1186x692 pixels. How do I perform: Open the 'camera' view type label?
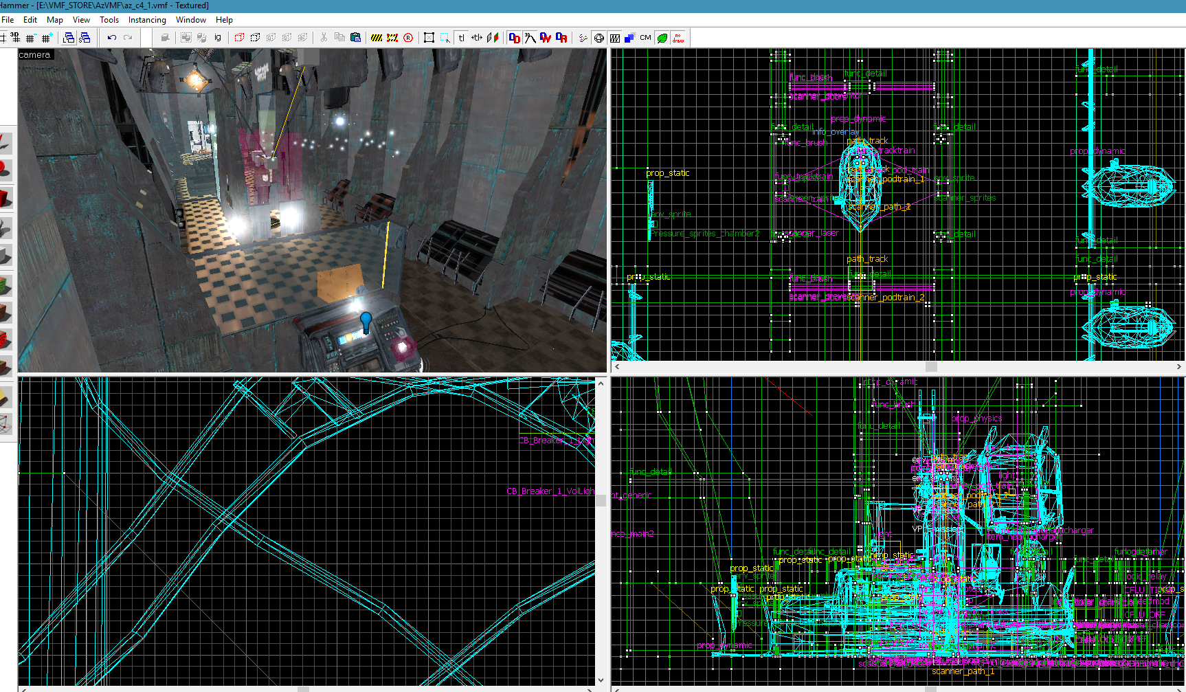click(34, 55)
